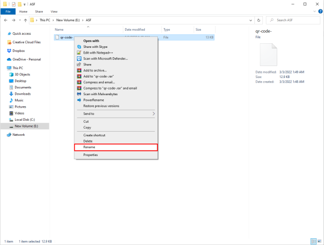Open Explorer help question mark icon

tap(320, 11)
